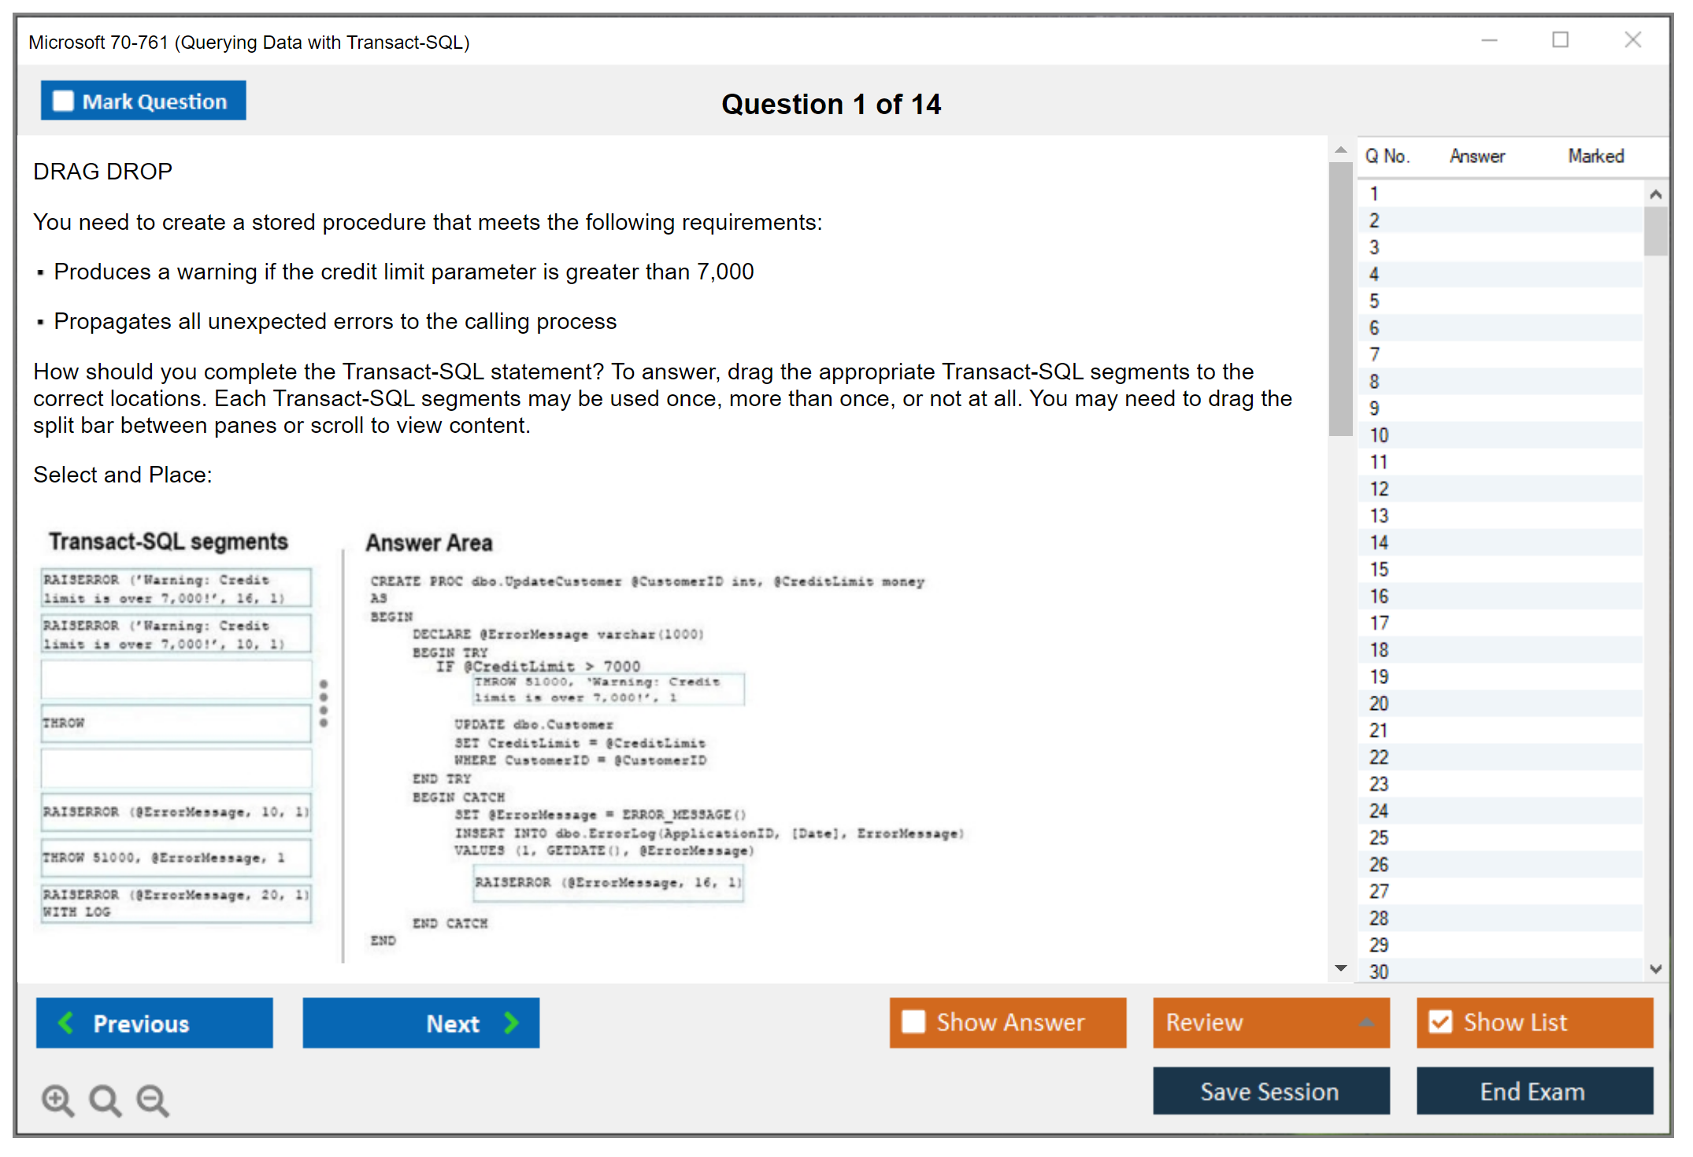Image resolution: width=1693 pixels, height=1157 pixels.
Task: Click the split bar dots between panes
Action: [x=324, y=704]
